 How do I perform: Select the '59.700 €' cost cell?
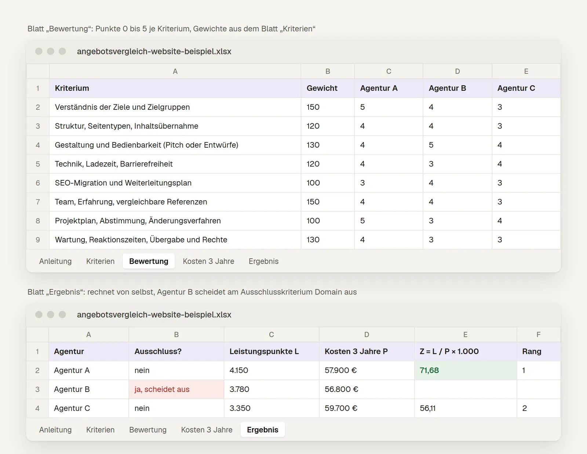[x=367, y=408]
